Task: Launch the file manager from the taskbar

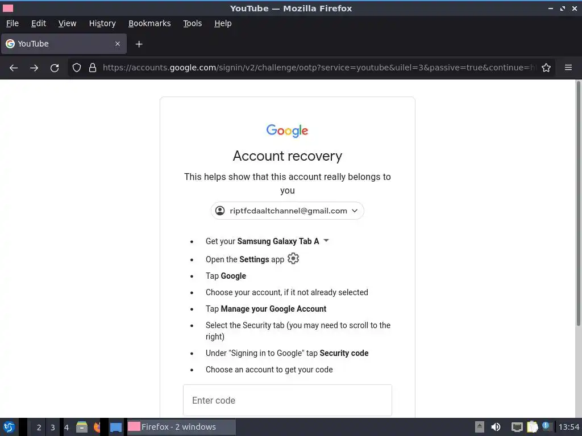Action: 82,427
